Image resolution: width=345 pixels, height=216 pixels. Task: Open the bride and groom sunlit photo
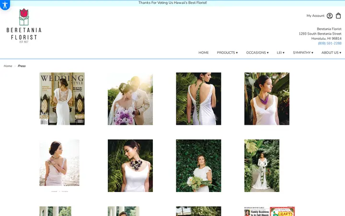(x=130, y=99)
